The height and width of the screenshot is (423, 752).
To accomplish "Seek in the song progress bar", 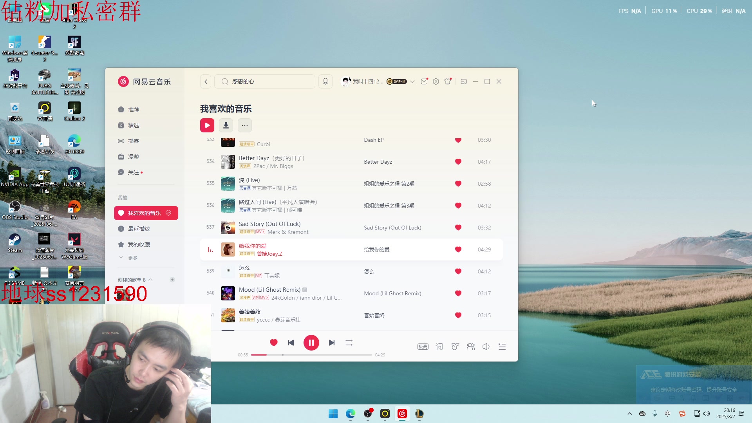I will (311, 355).
